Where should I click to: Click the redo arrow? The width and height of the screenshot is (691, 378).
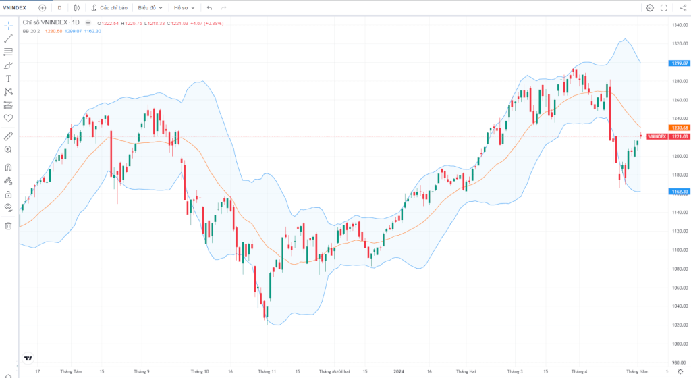coord(223,8)
